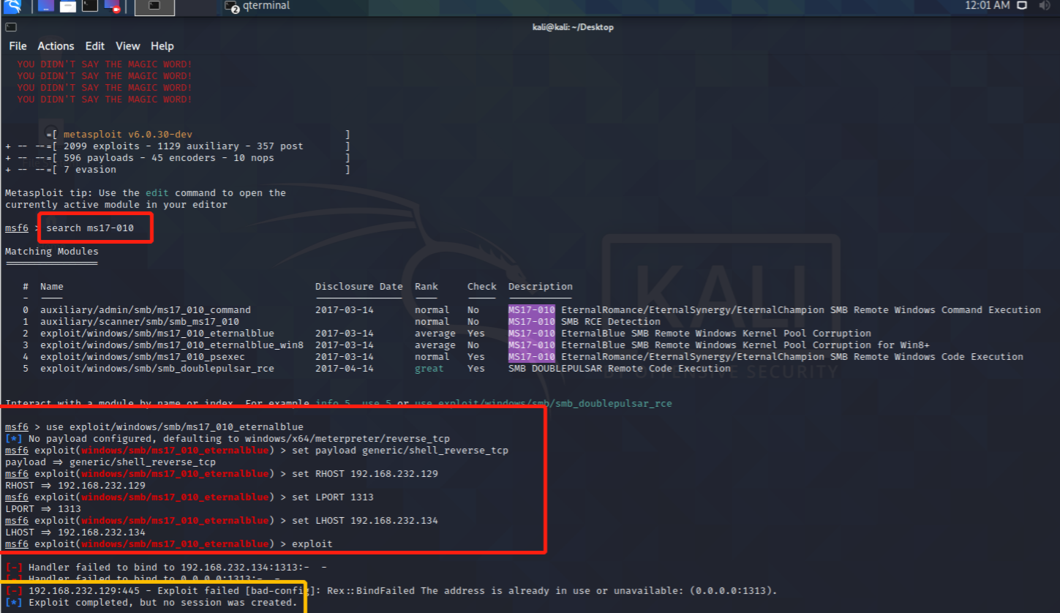
Task: Click the 'Exploit failed [bad-config]' error line
Action: point(391,591)
